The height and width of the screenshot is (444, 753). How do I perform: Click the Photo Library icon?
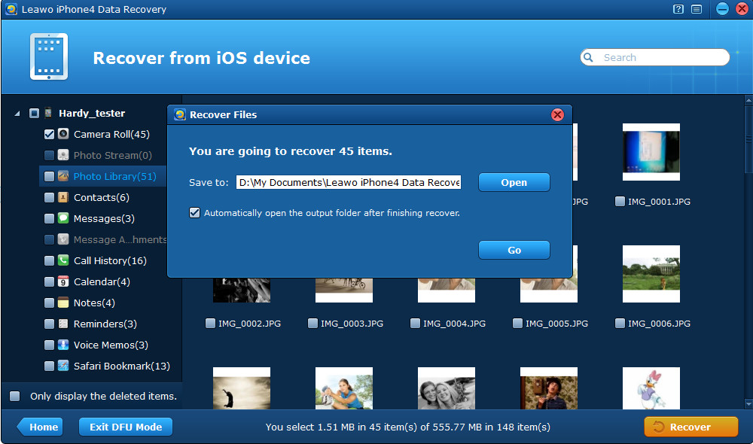(x=63, y=176)
